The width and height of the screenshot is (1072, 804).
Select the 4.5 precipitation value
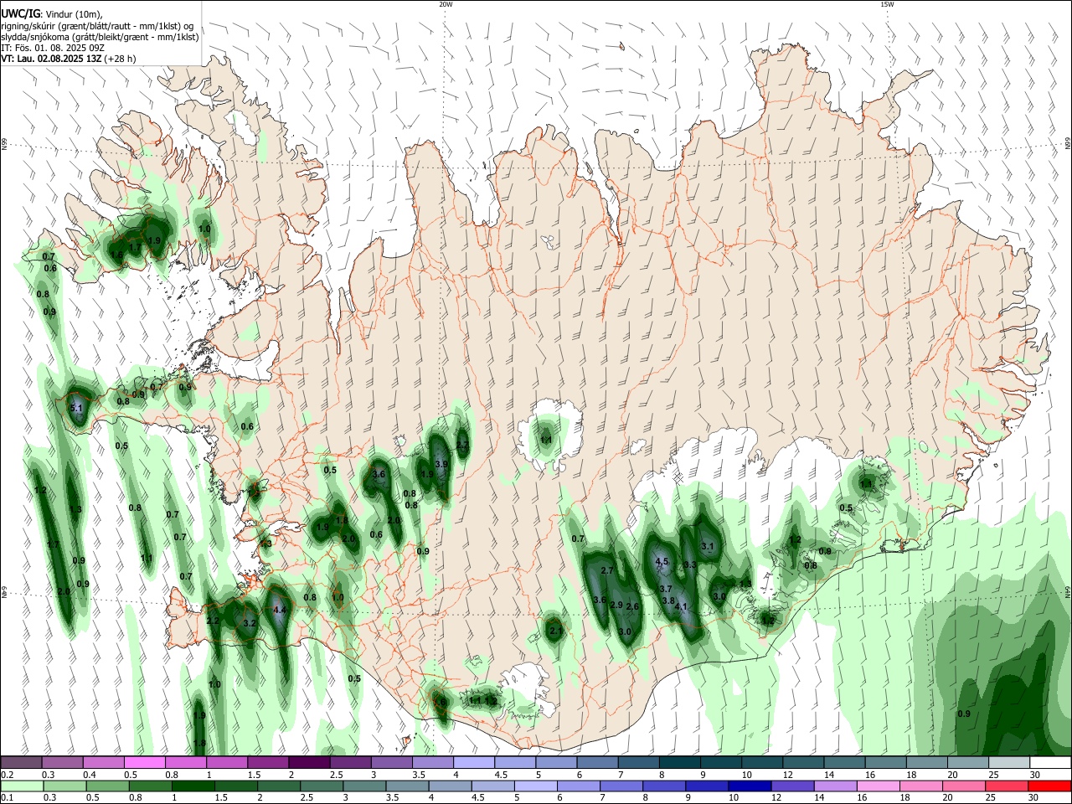pyautogui.click(x=662, y=561)
